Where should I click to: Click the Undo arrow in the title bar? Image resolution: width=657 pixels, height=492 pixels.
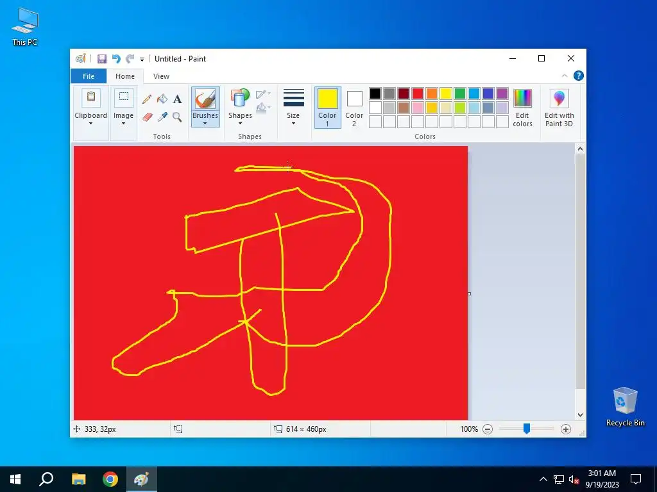(x=116, y=59)
